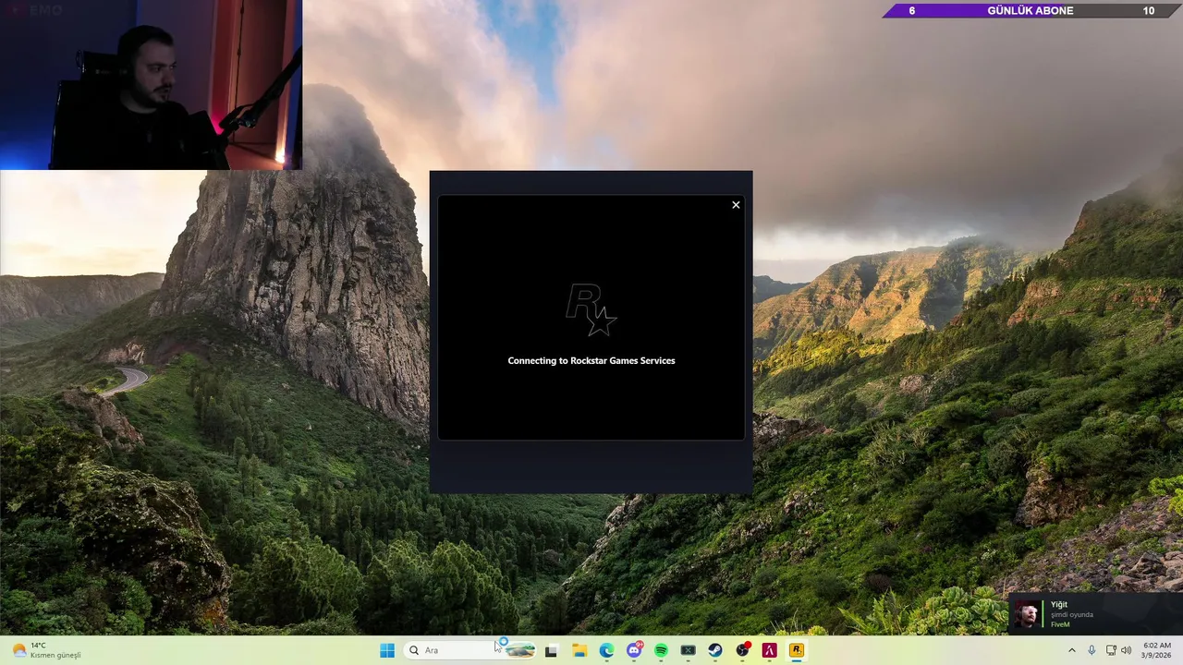This screenshot has height=665, width=1183.
Task: Open the volume control in tray
Action: click(1126, 650)
